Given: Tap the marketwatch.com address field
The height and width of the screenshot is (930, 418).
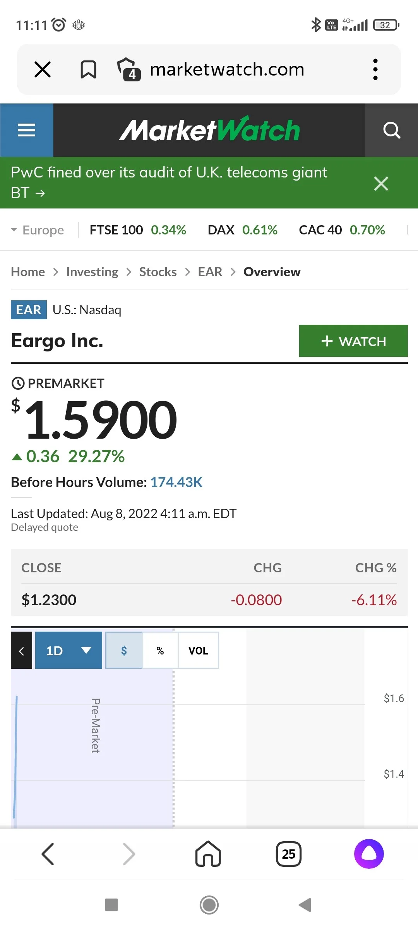Looking at the screenshot, I should (227, 69).
